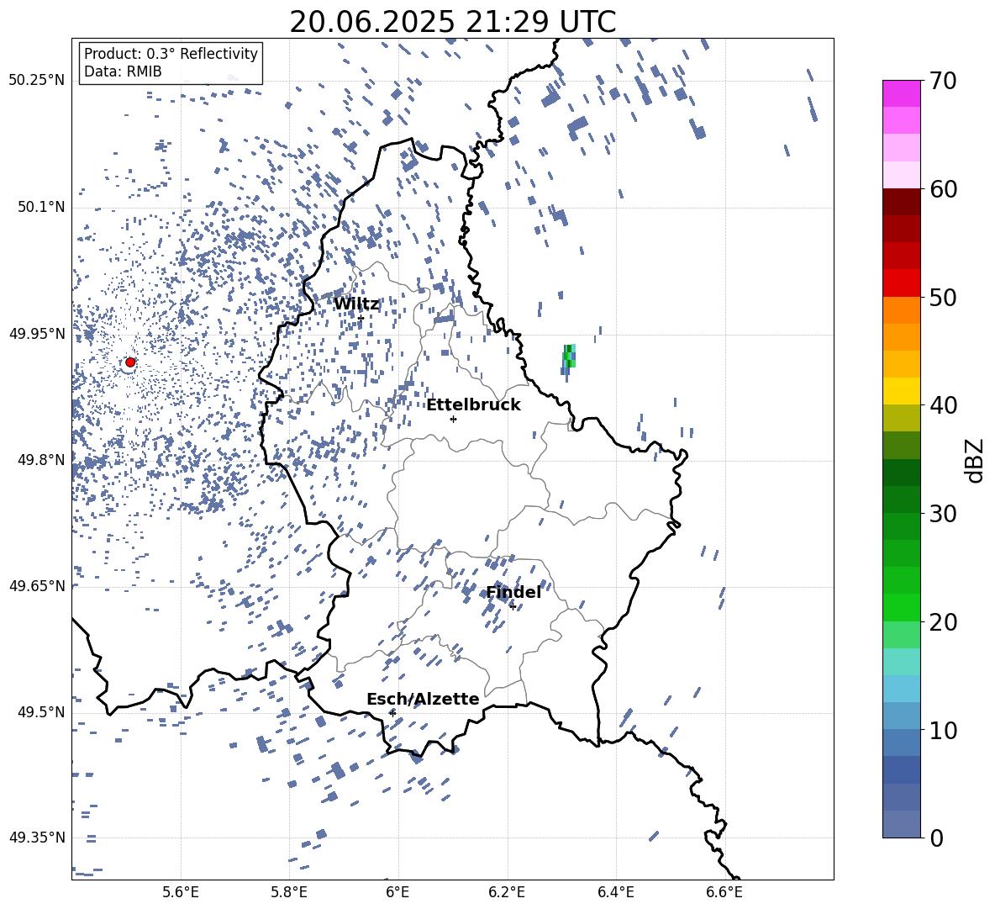Click the magenta top colorbar segment
This screenshot has width=995, height=909.
point(902,94)
